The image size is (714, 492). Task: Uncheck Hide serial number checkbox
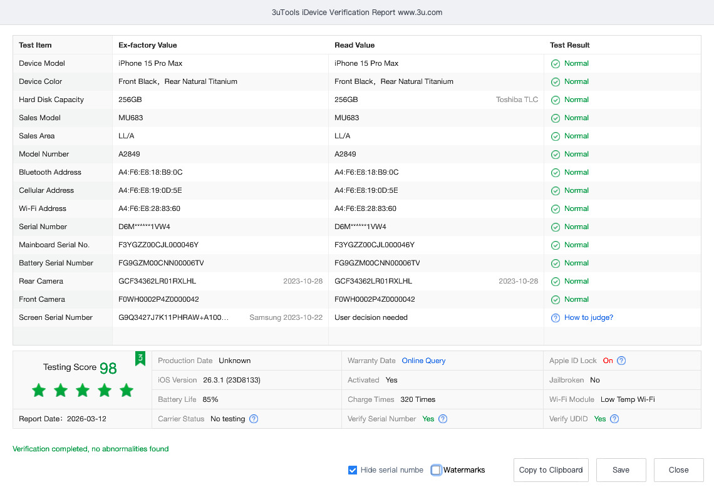click(353, 470)
